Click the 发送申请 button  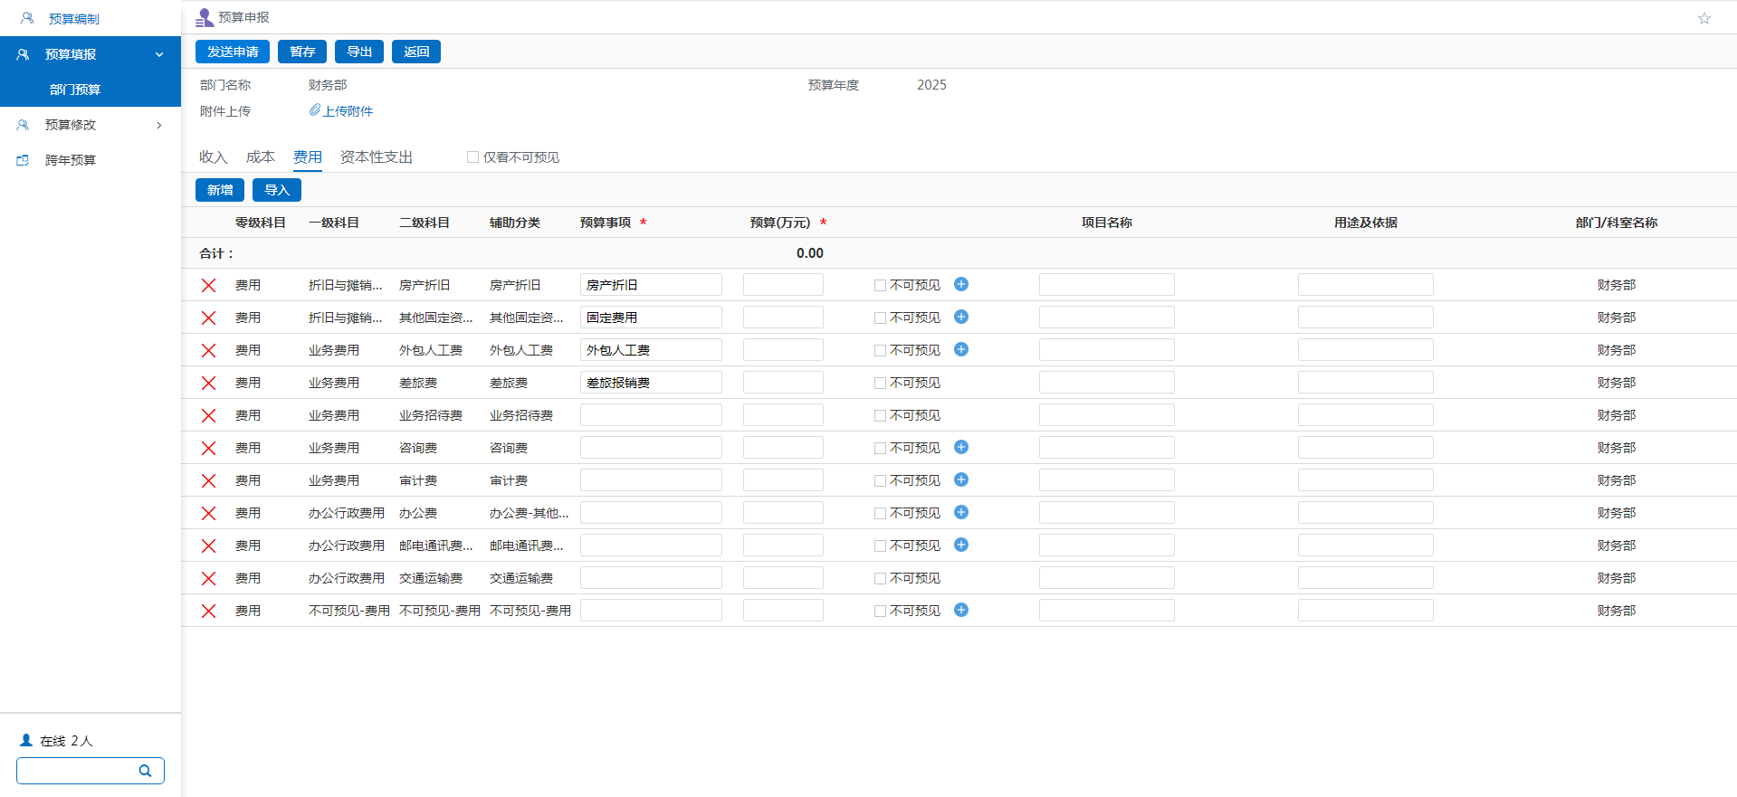click(233, 52)
